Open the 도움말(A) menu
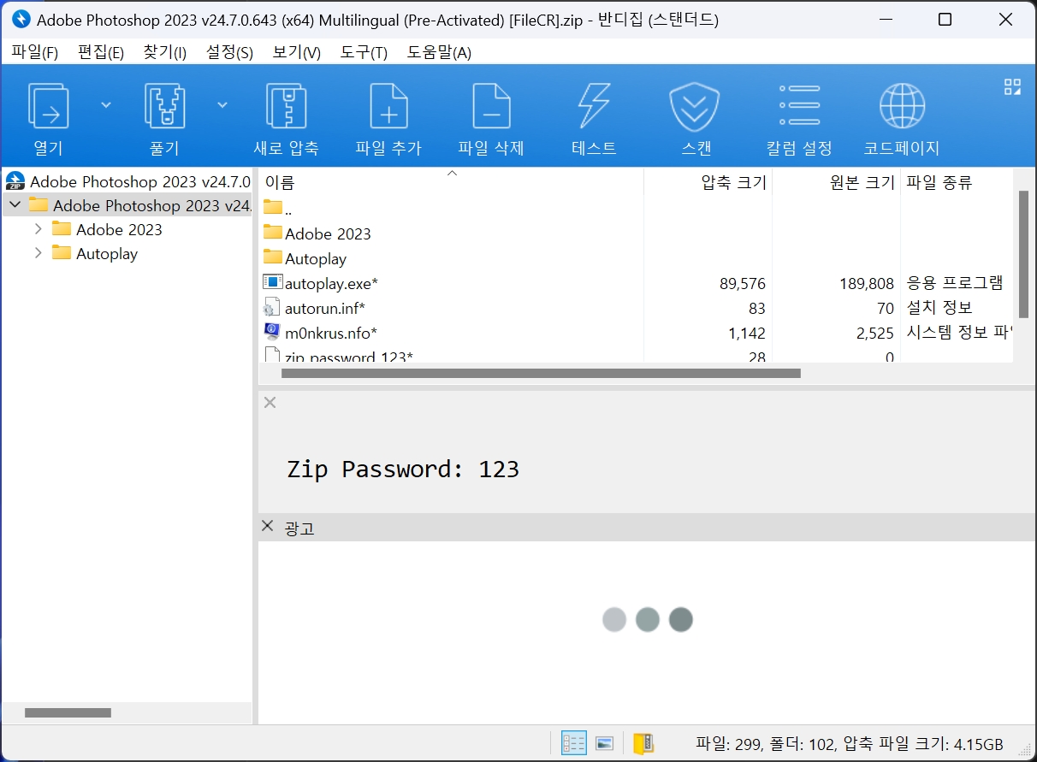 click(x=439, y=52)
